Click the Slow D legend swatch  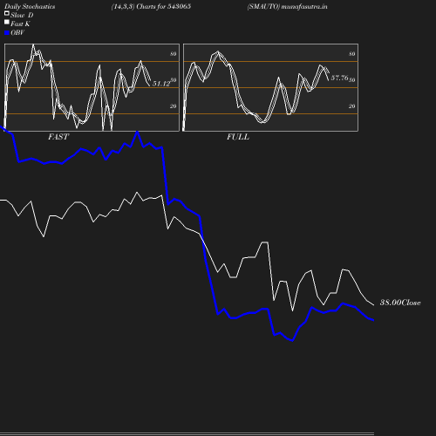[x=7, y=13]
